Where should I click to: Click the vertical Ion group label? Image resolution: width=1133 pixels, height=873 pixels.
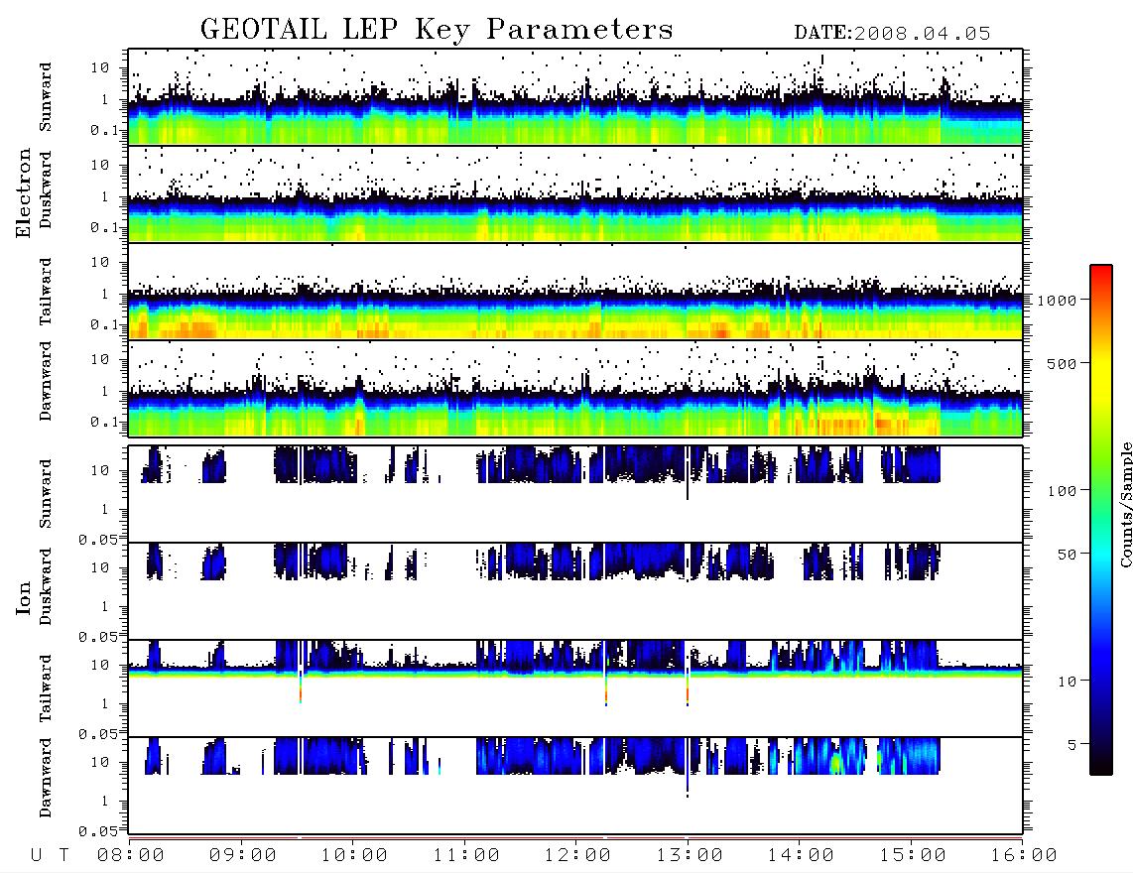coord(24,597)
